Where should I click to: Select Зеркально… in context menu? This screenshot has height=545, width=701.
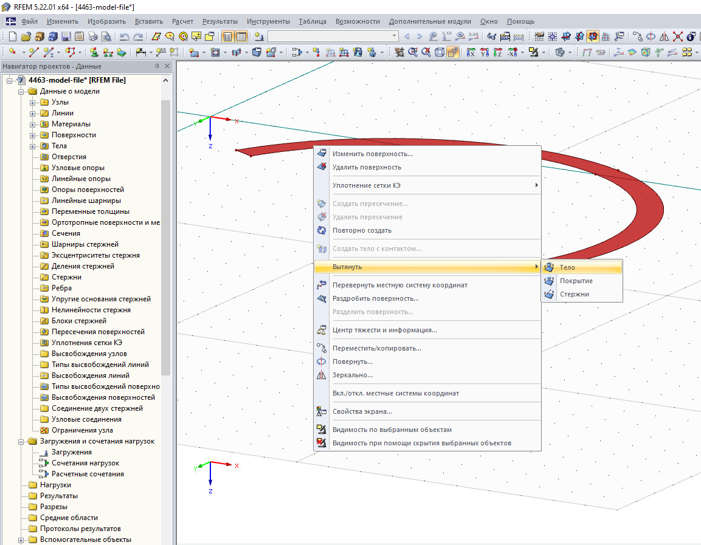tap(427, 375)
